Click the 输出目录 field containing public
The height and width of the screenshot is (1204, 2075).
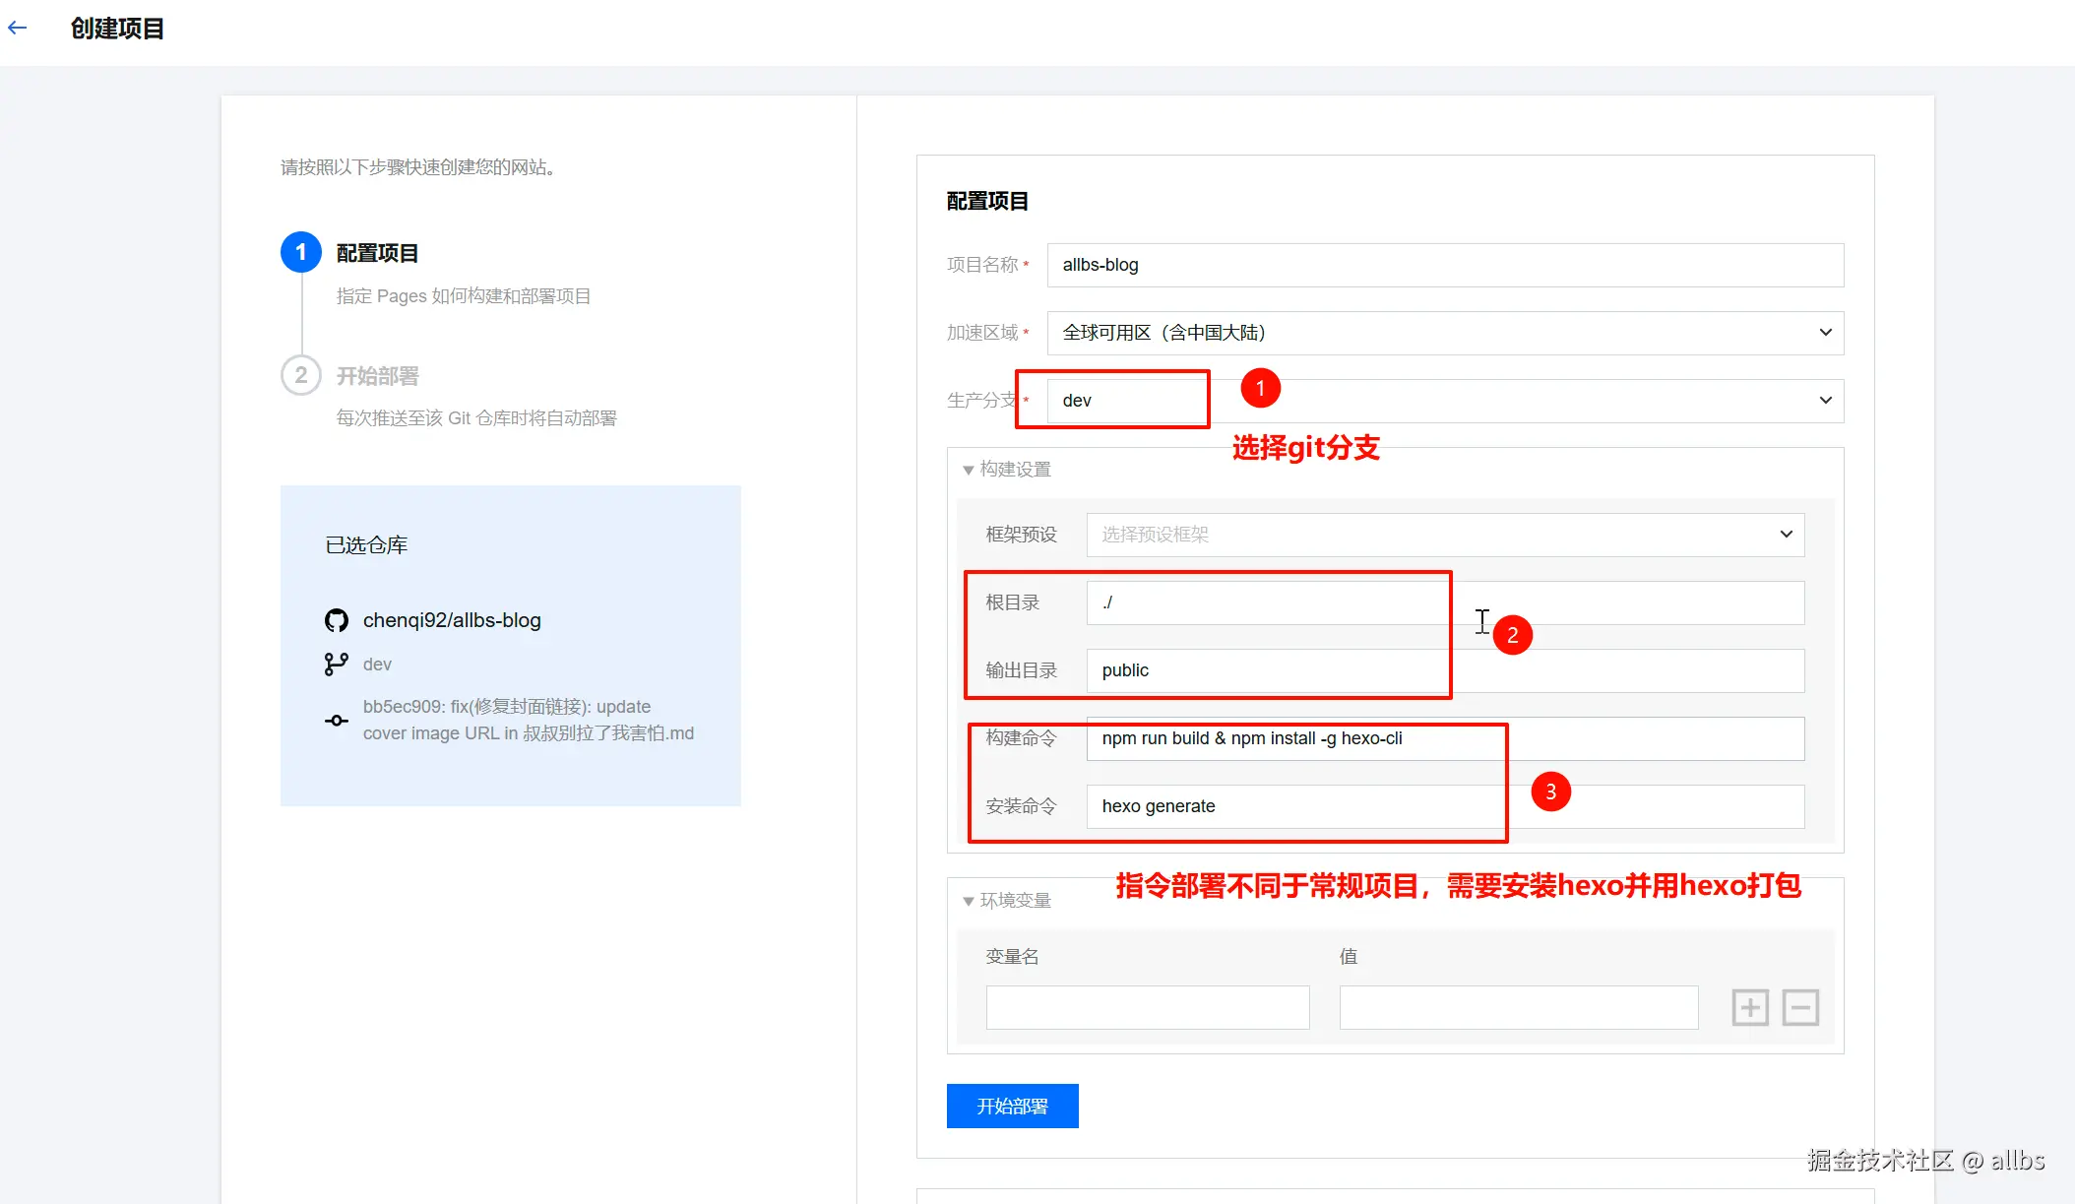pyautogui.click(x=1270, y=670)
